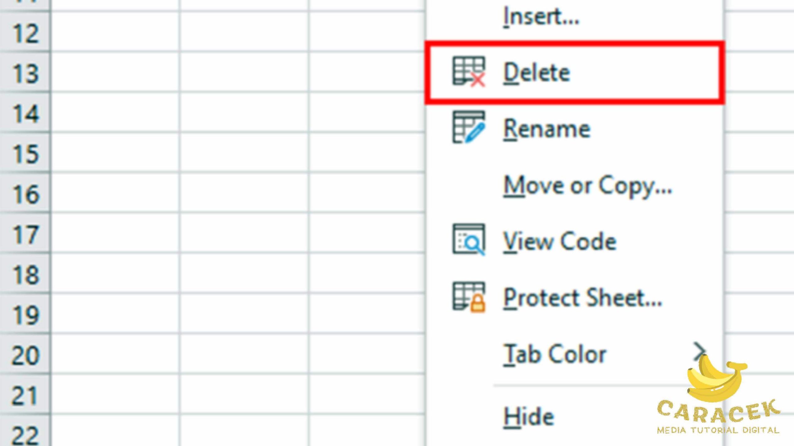Select row 12 header
The height and width of the screenshot is (446, 794).
click(x=25, y=33)
